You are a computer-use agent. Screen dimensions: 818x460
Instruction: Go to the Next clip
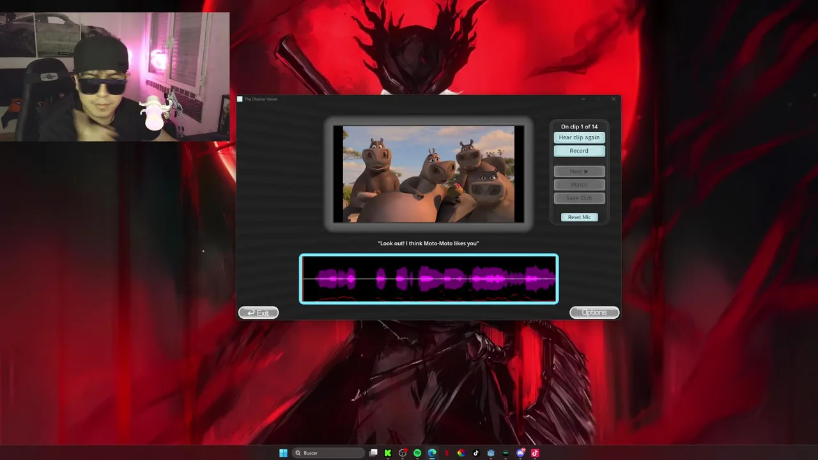point(579,171)
